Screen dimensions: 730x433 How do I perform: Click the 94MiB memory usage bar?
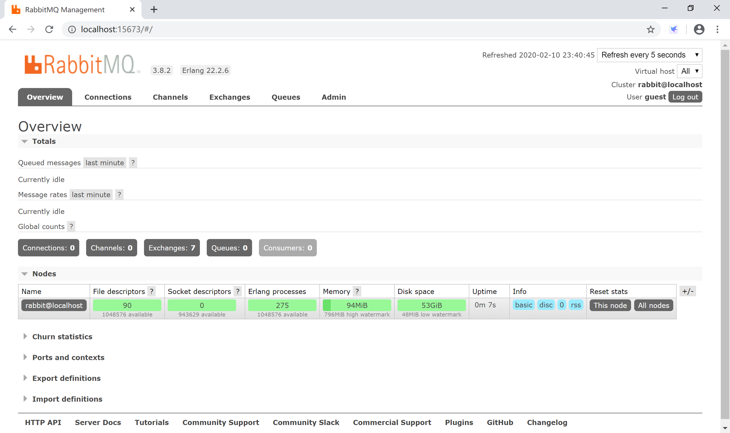coord(357,305)
